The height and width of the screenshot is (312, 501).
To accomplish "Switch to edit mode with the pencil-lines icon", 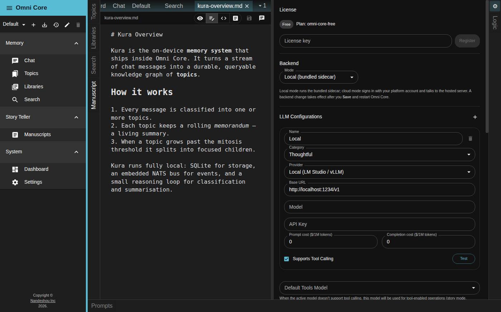I will coord(212,18).
